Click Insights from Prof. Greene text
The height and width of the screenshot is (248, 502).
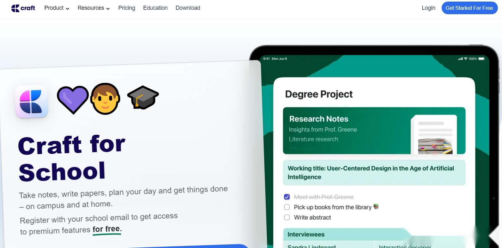323,129
